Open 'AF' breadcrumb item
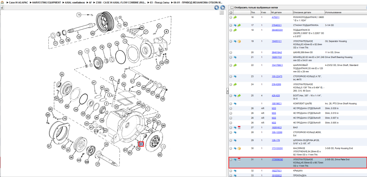Viewport: 367px width, 177px height. pos(90,2)
